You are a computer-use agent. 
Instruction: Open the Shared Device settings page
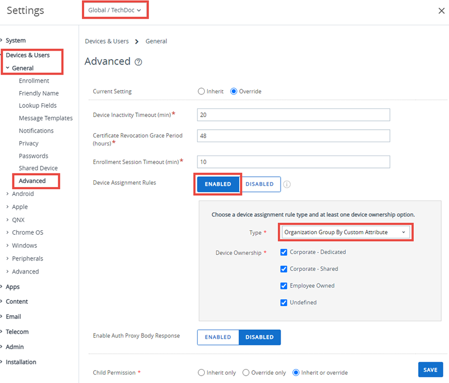38,168
